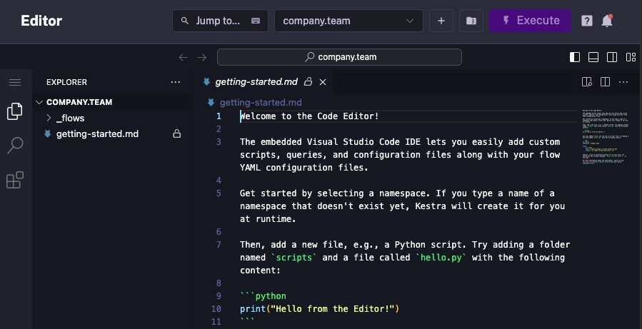
Task: Click the Editor page title
Action: tap(41, 21)
